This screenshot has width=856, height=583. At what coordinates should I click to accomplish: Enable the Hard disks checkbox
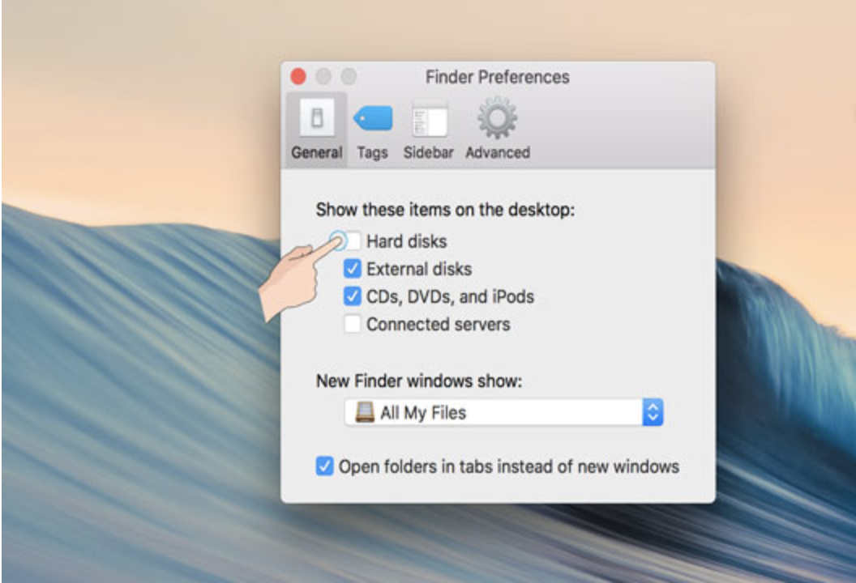point(352,240)
